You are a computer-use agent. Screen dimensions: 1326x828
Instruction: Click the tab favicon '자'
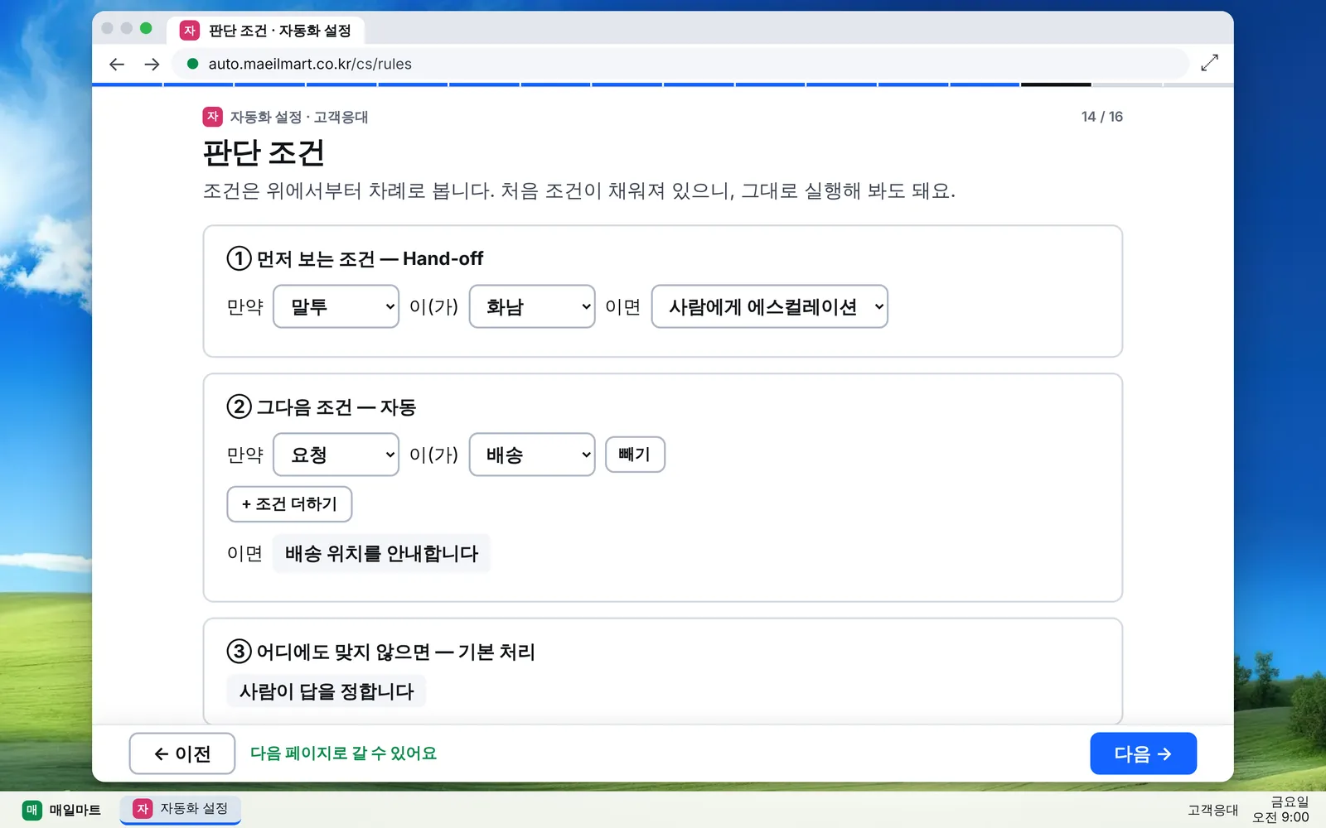pyautogui.click(x=190, y=31)
